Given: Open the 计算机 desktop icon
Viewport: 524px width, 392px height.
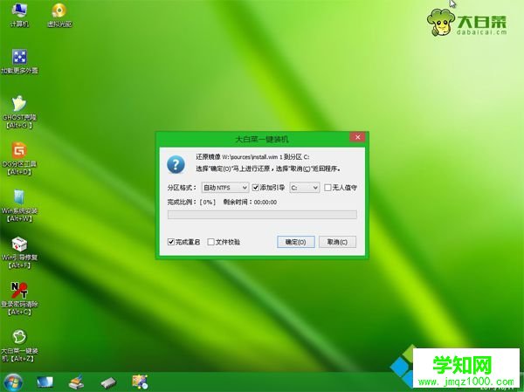Looking at the screenshot, I should 19,15.
